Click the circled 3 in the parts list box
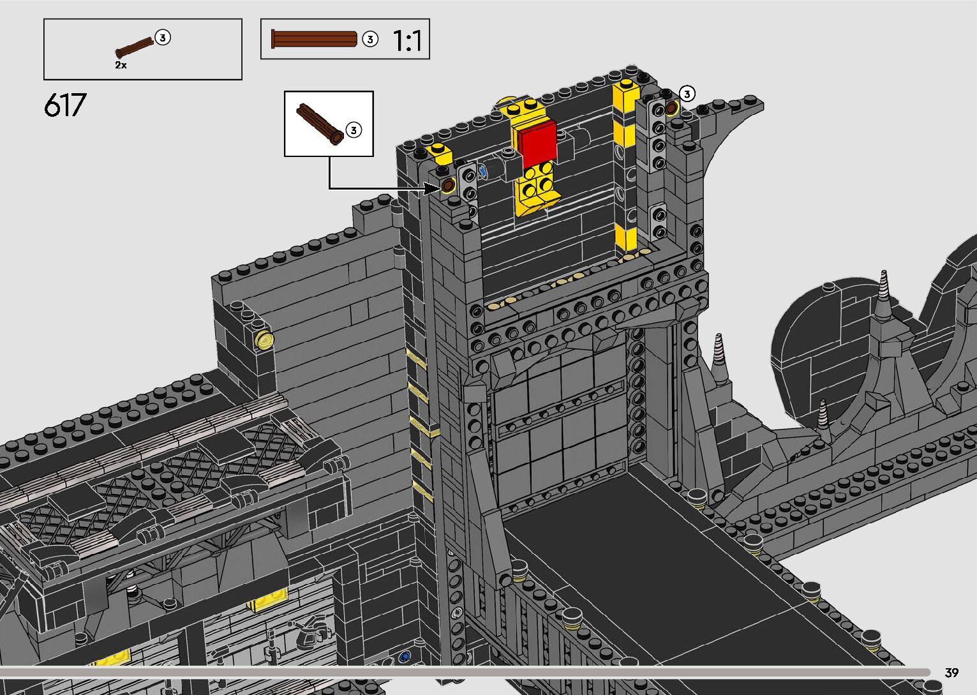Image resolution: width=977 pixels, height=695 pixels. (163, 38)
